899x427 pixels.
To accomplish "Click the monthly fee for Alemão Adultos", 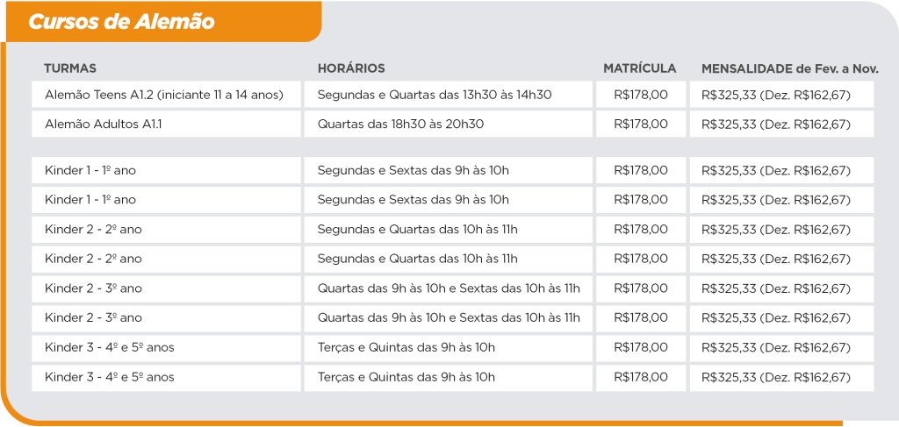I will (776, 125).
